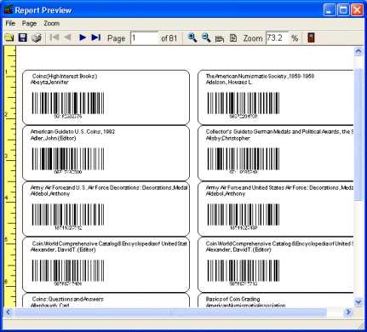
Task: Open report file via folder icon
Action: [9, 37]
